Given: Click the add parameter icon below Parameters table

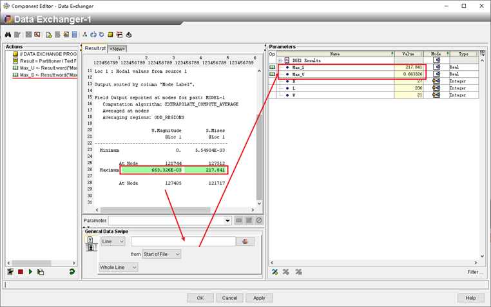Looking at the screenshot, I should pos(275,272).
